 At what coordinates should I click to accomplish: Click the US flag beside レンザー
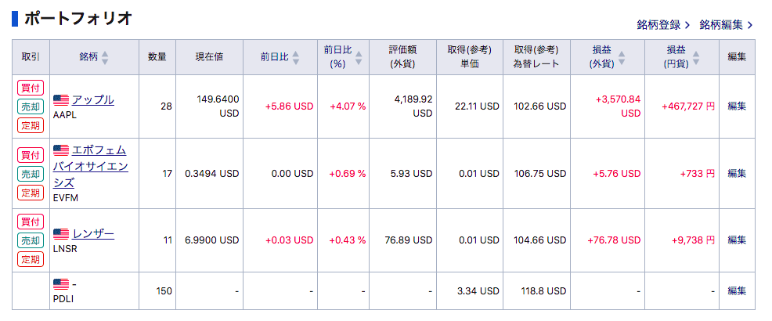61,234
